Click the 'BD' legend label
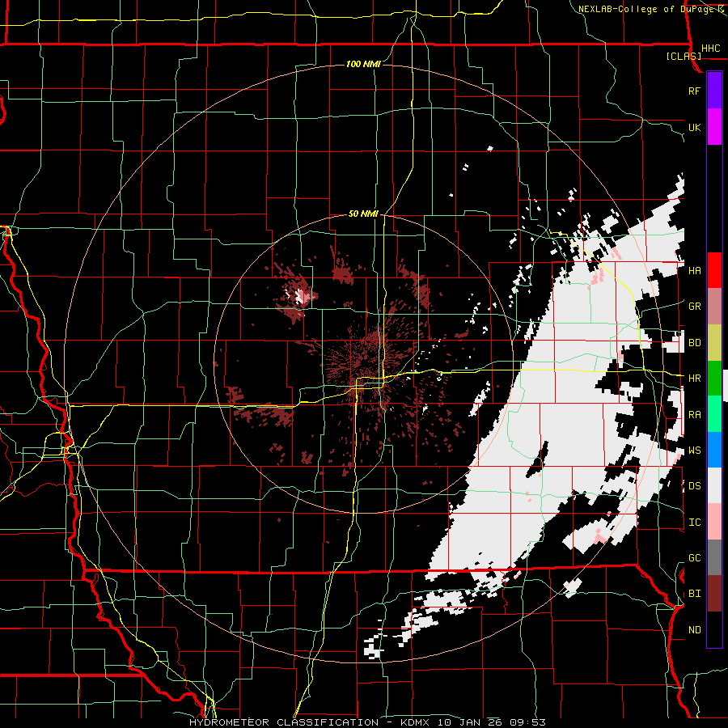 [x=694, y=343]
